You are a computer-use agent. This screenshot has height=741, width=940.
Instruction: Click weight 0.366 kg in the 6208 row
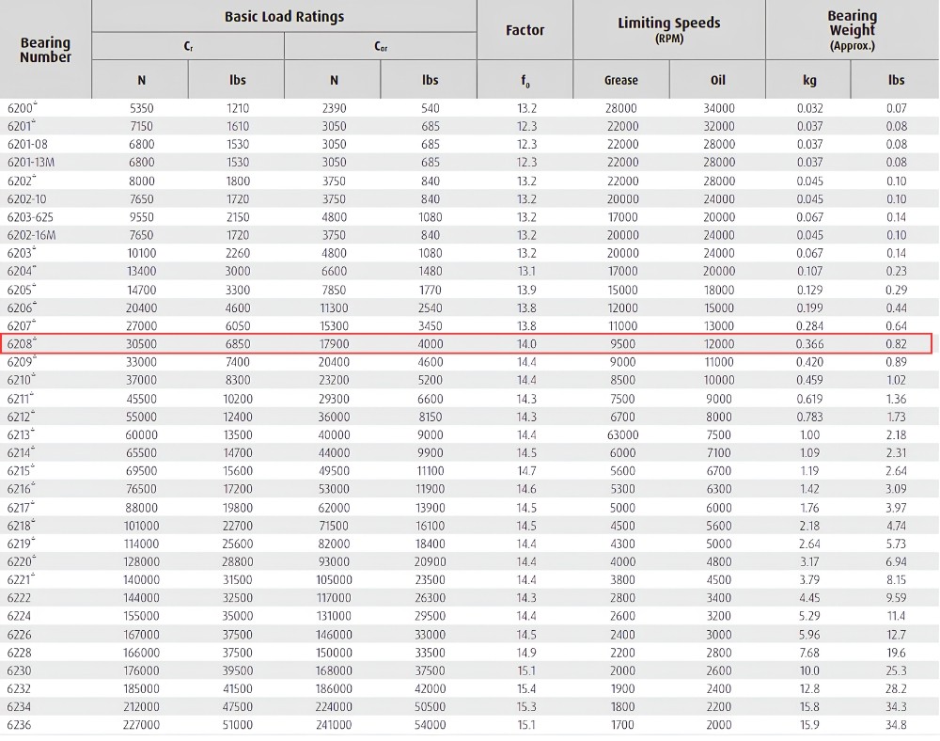tap(809, 344)
